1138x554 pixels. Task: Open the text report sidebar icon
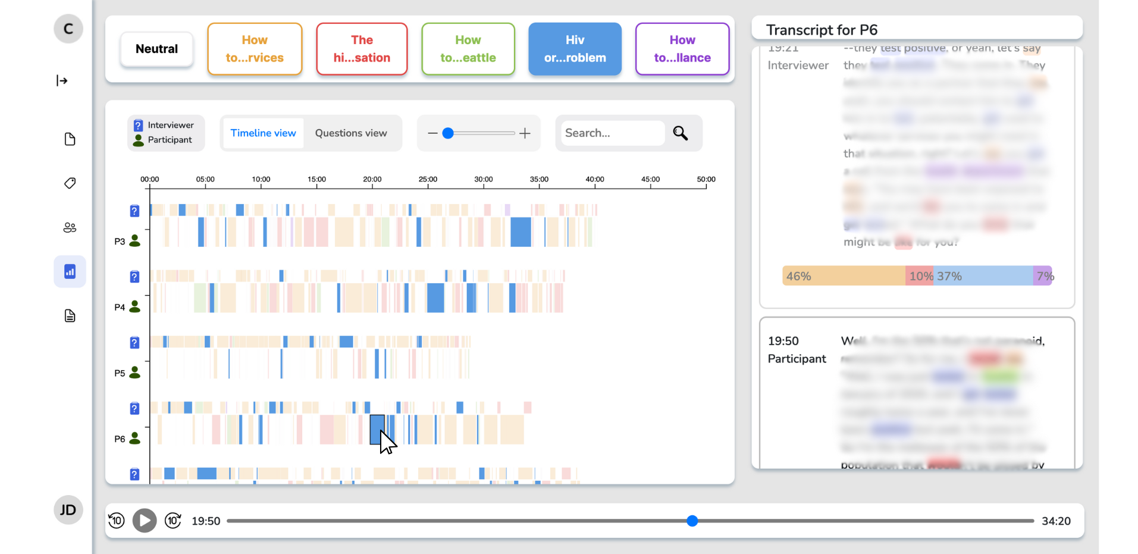70,315
